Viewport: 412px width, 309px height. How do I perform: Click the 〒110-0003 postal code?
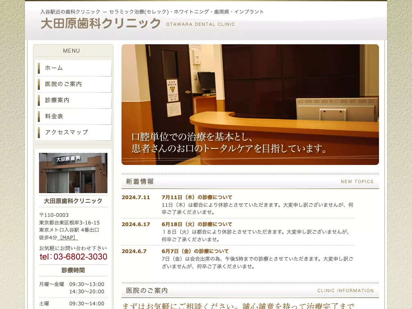tap(54, 215)
